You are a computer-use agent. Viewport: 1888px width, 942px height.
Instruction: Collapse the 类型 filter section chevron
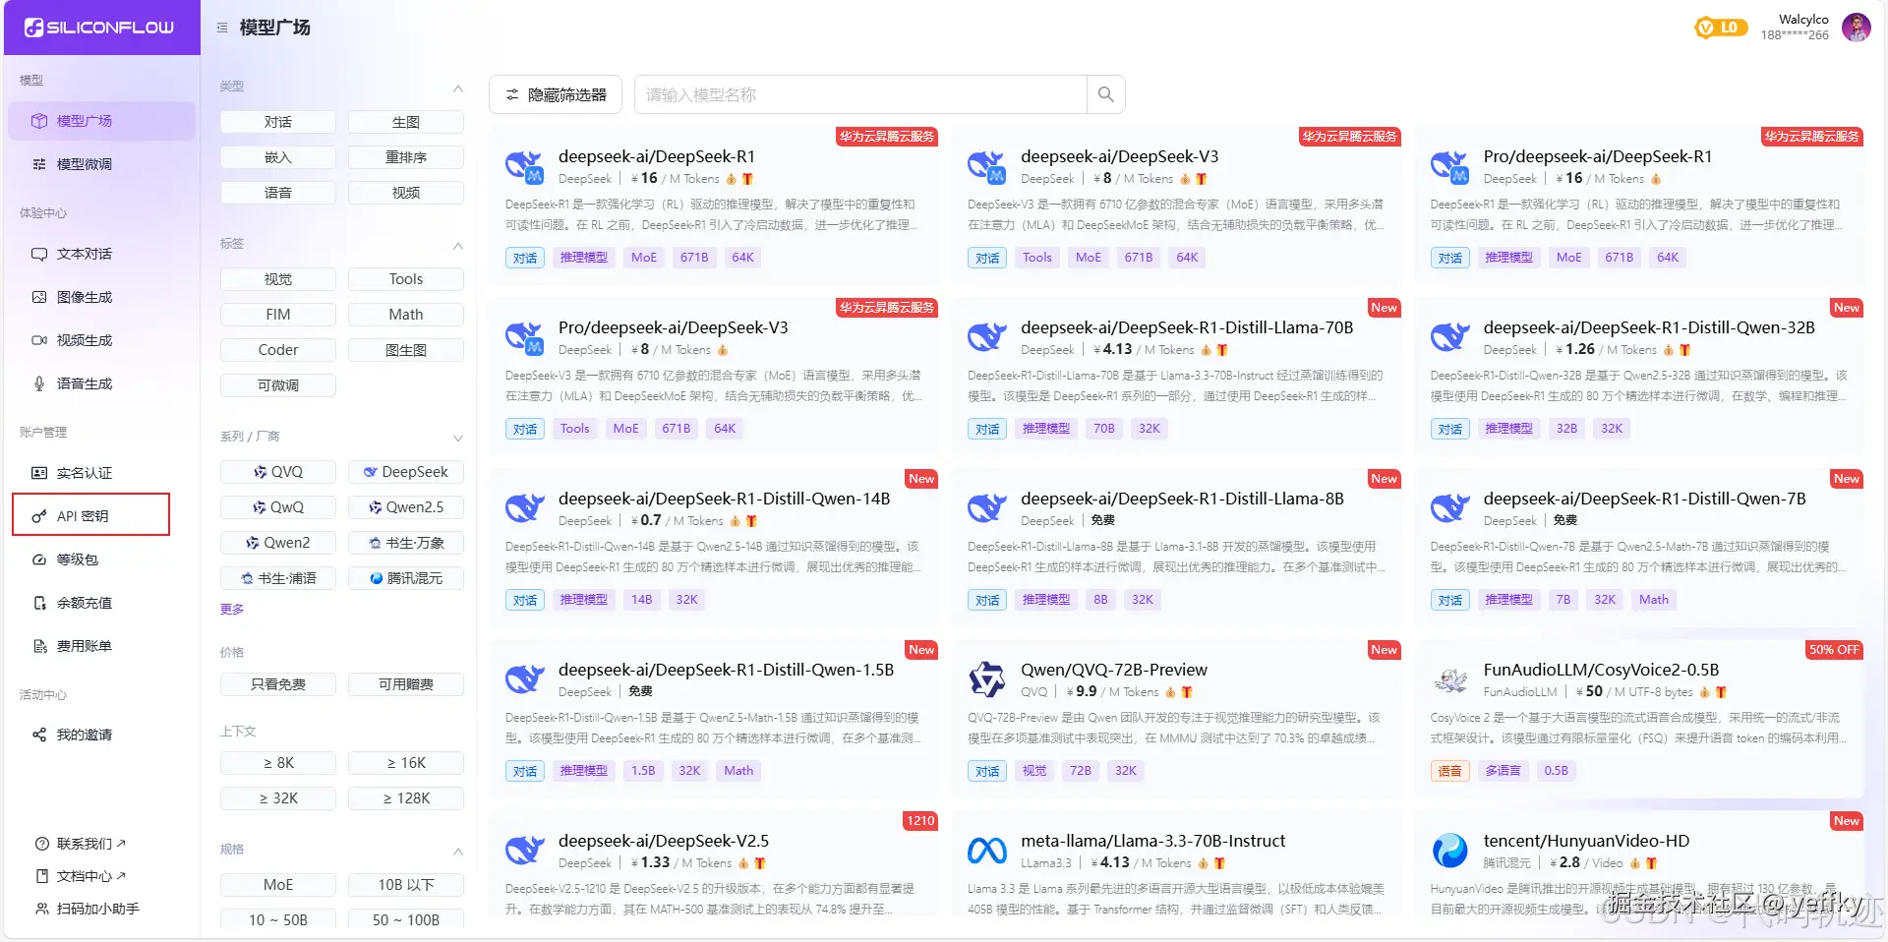click(x=457, y=88)
